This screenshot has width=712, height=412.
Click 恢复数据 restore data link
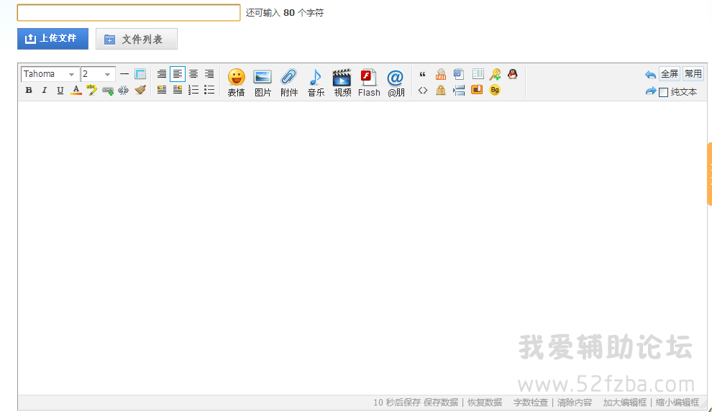[x=485, y=403]
